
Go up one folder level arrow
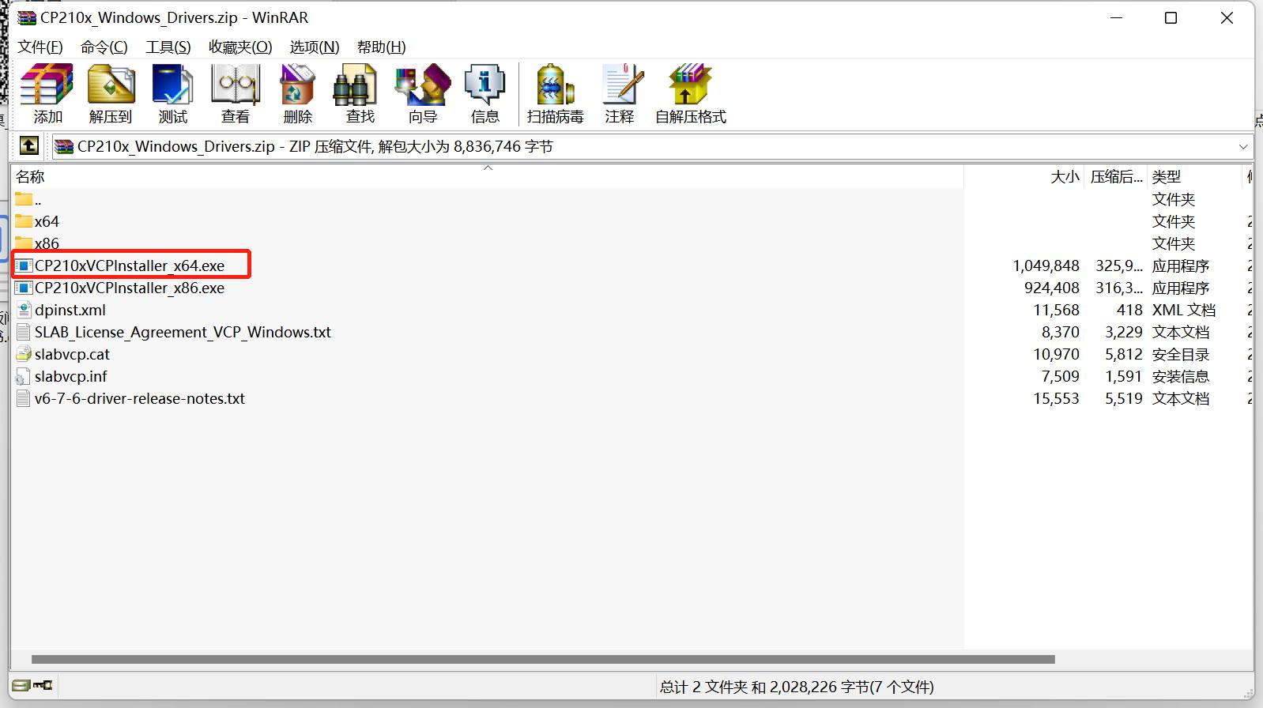coord(29,146)
